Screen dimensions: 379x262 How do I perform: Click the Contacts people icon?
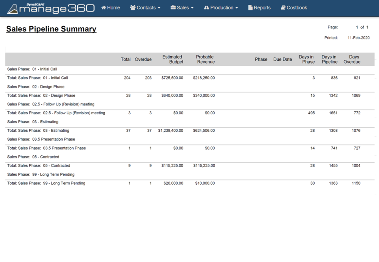(133, 7)
